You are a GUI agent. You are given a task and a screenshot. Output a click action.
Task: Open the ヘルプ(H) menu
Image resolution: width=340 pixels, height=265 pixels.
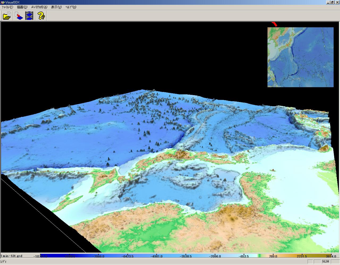(71, 7)
